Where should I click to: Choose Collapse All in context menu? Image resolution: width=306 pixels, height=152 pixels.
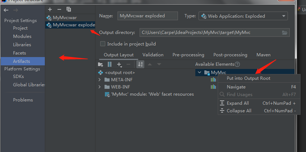point(259,111)
